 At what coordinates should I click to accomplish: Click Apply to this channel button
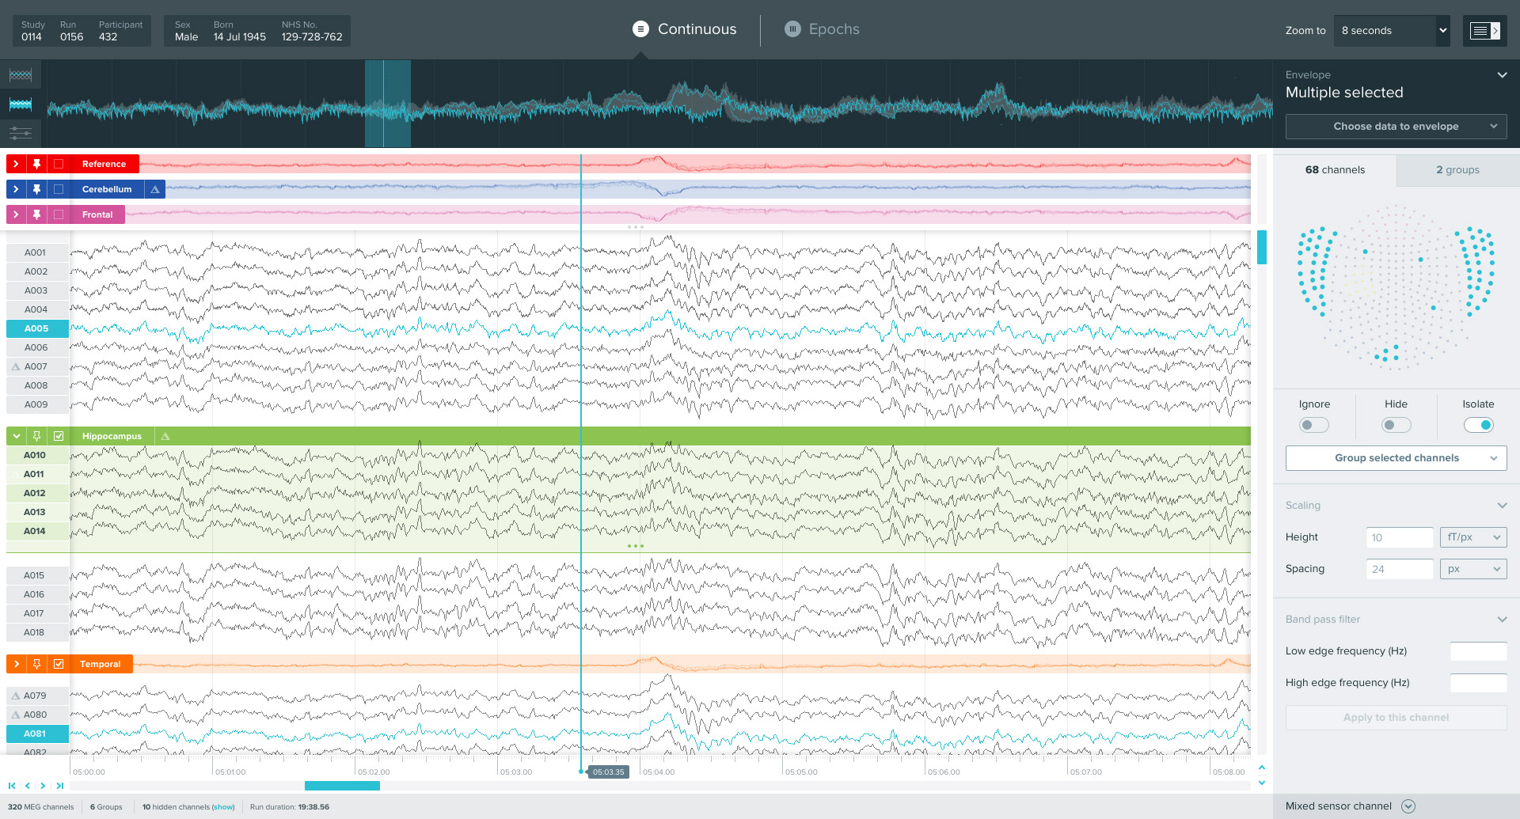pos(1396,718)
